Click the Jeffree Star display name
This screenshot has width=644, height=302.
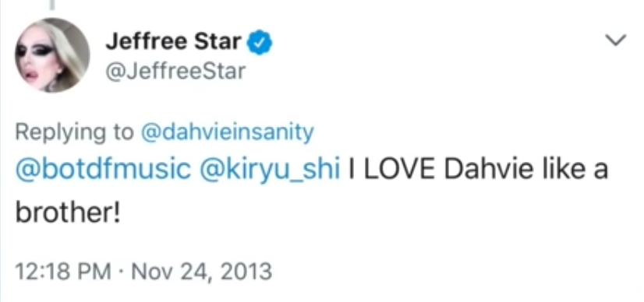[173, 42]
